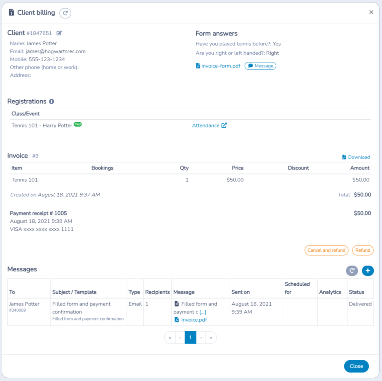Add a new message with plus button
Viewport: 382px width, 381px height.
point(368,270)
